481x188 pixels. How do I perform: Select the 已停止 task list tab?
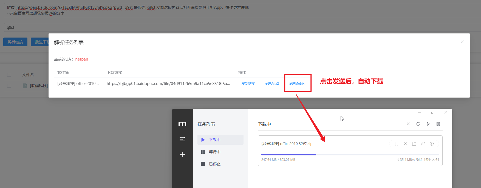point(220,164)
